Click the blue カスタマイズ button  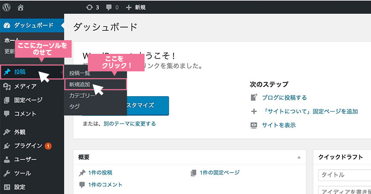point(148,106)
